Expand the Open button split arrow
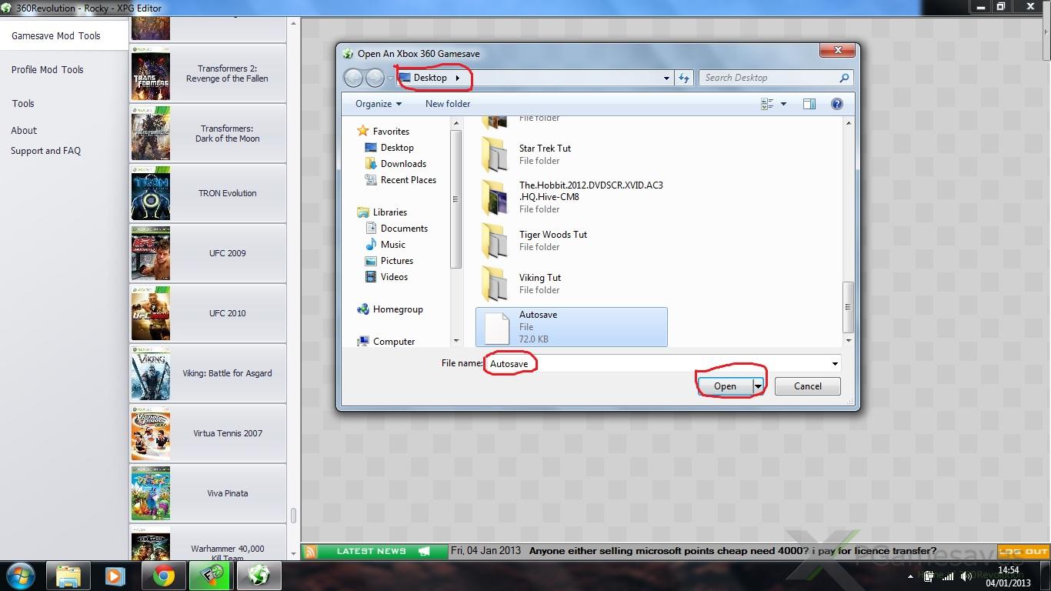 (x=758, y=386)
